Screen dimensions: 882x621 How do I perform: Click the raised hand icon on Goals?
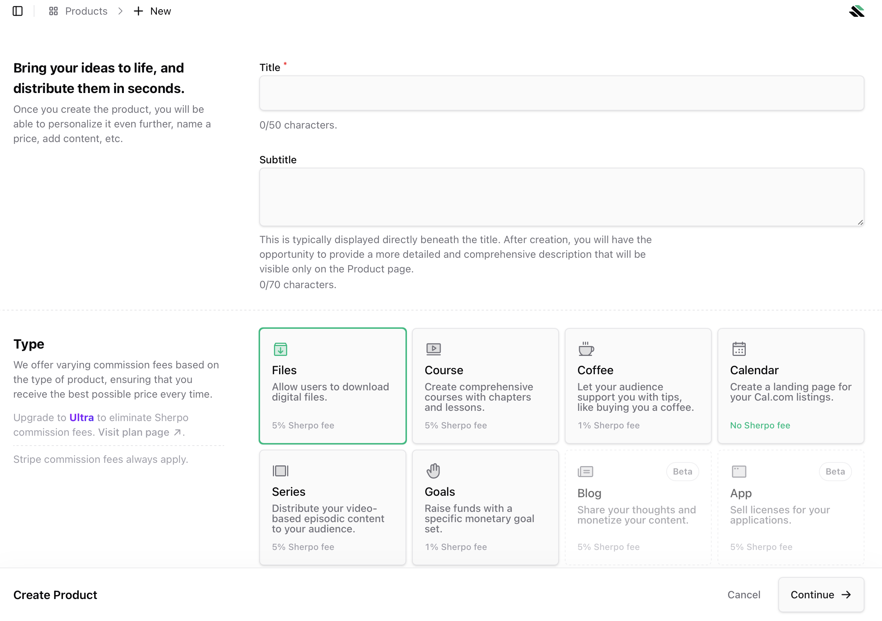[433, 470]
